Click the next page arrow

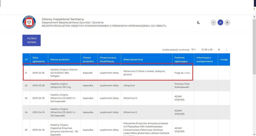[x=226, y=49]
